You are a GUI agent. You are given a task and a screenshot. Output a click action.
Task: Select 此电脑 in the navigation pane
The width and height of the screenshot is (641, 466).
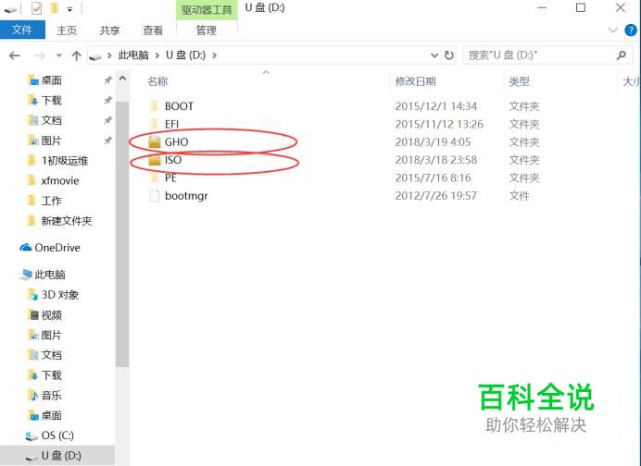tap(44, 275)
